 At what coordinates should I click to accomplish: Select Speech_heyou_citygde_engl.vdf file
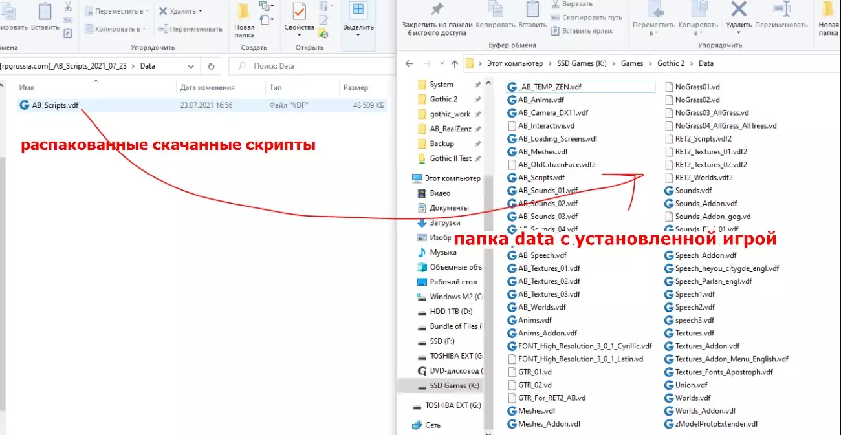[x=721, y=268]
